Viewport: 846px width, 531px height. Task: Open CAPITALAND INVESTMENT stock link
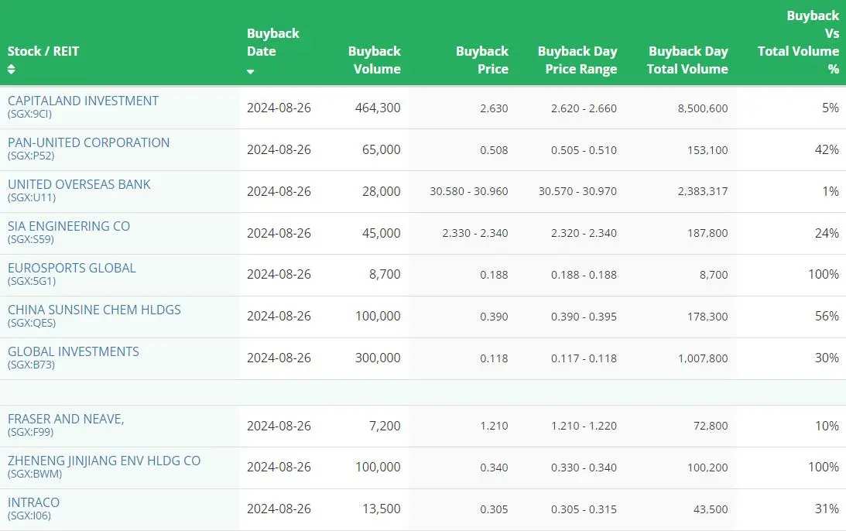[83, 101]
